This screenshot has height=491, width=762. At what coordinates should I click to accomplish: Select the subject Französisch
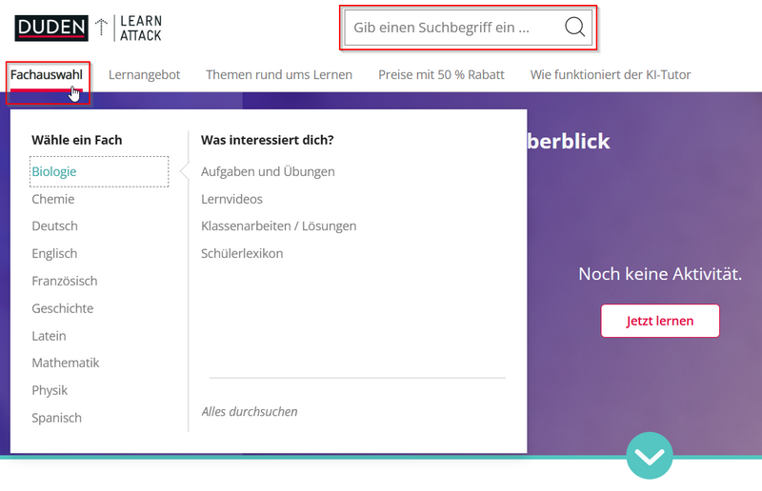[65, 282]
